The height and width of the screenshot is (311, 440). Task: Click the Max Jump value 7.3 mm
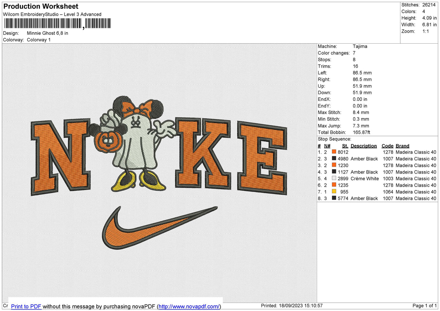pos(361,125)
